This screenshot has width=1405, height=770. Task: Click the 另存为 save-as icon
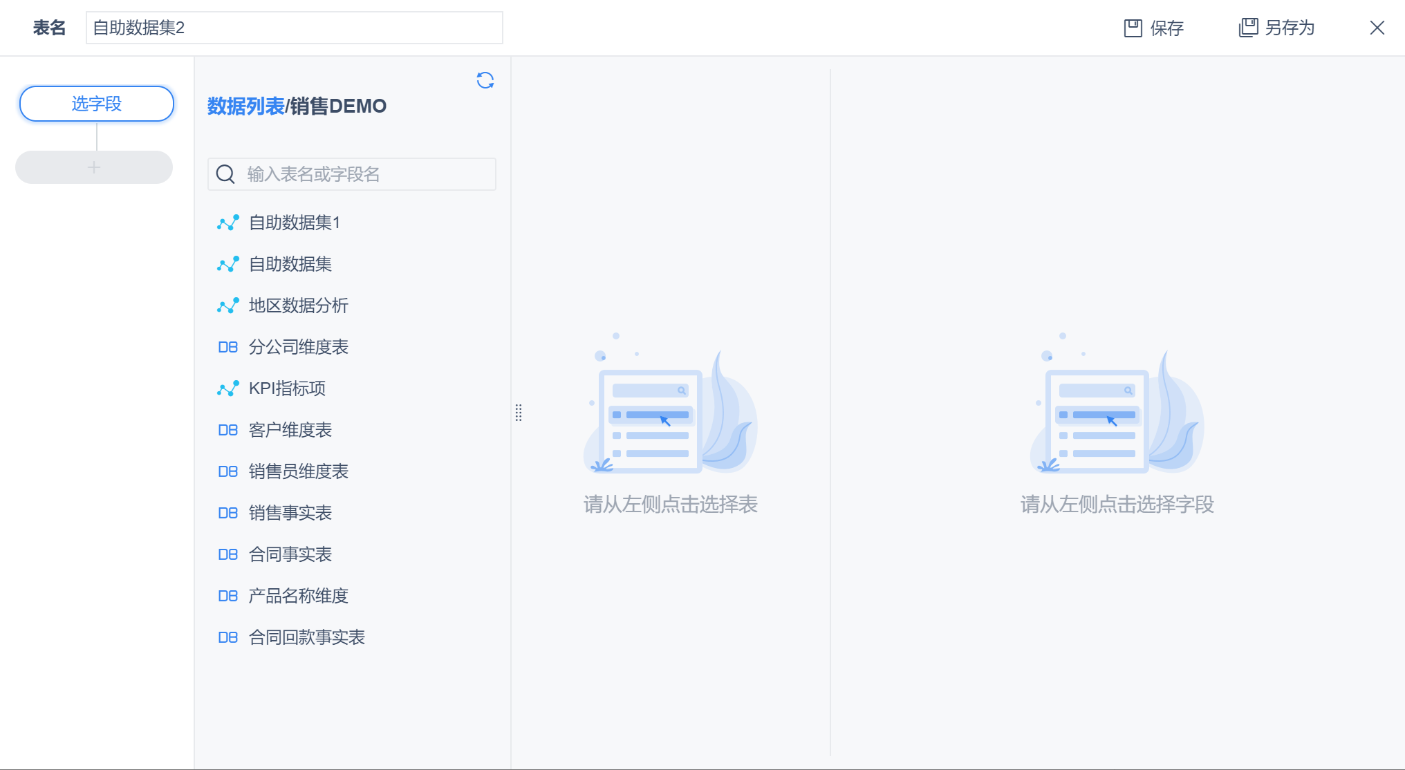[x=1248, y=28]
